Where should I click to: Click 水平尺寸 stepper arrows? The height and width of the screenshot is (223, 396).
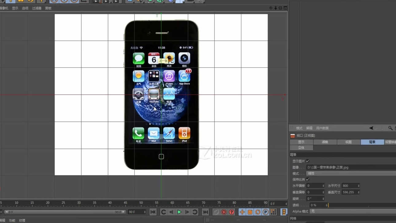tap(358, 186)
